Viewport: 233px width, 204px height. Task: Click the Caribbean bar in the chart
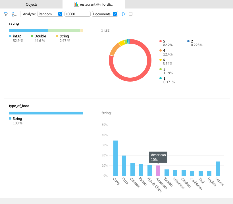point(192,173)
